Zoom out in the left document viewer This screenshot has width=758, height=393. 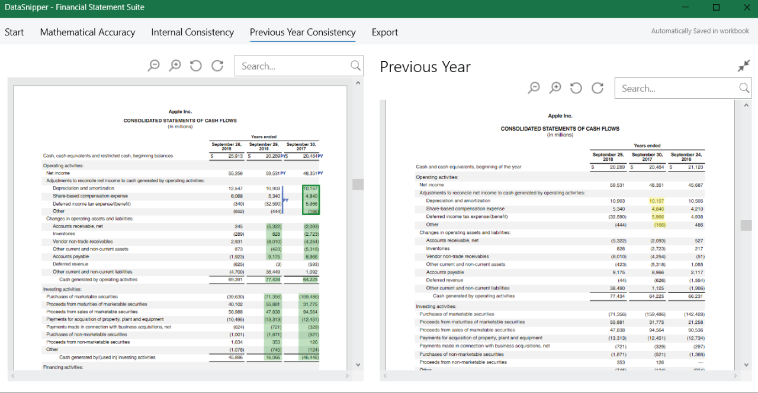point(153,66)
